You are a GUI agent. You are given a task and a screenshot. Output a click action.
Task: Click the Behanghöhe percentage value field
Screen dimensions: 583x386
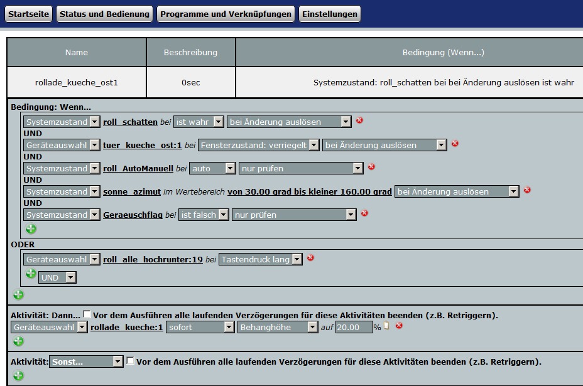pyautogui.click(x=354, y=327)
